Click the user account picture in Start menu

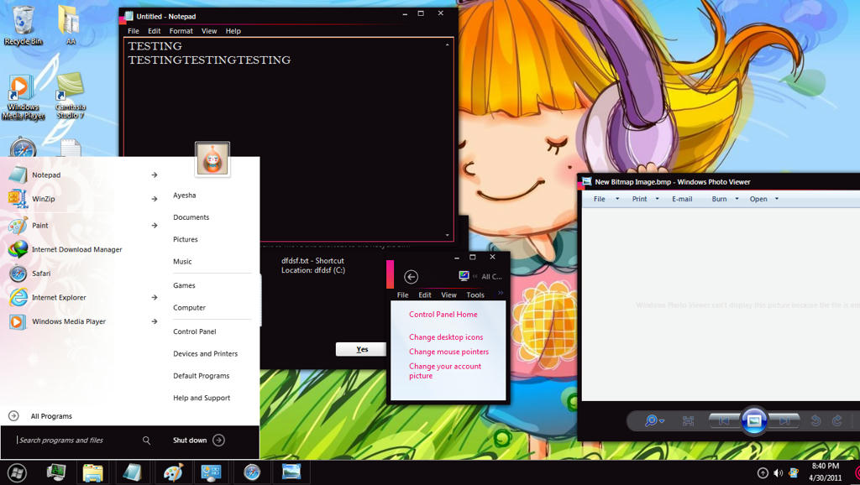tap(212, 159)
